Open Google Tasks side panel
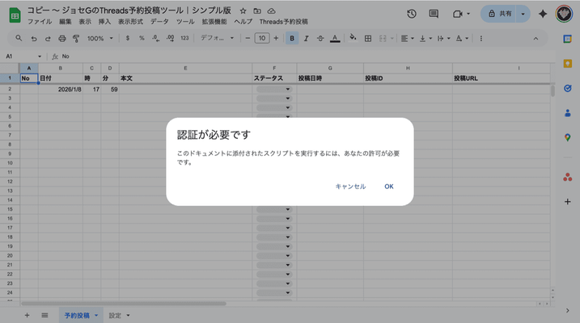The width and height of the screenshot is (580, 323). click(x=567, y=88)
